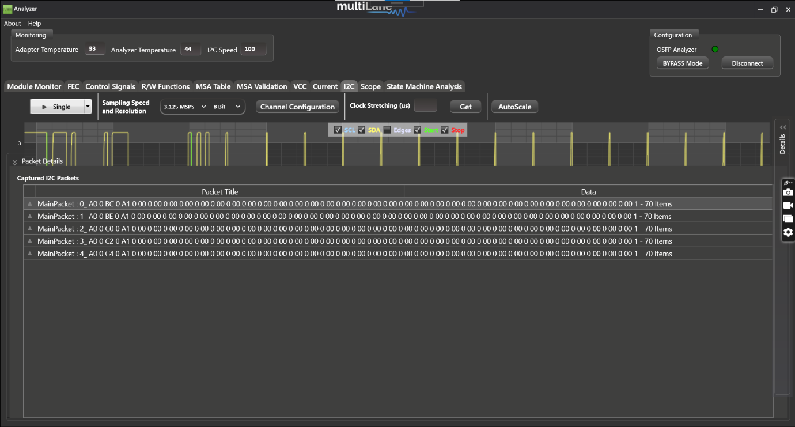Open the dropdown arrow beside Single

[x=88, y=107]
